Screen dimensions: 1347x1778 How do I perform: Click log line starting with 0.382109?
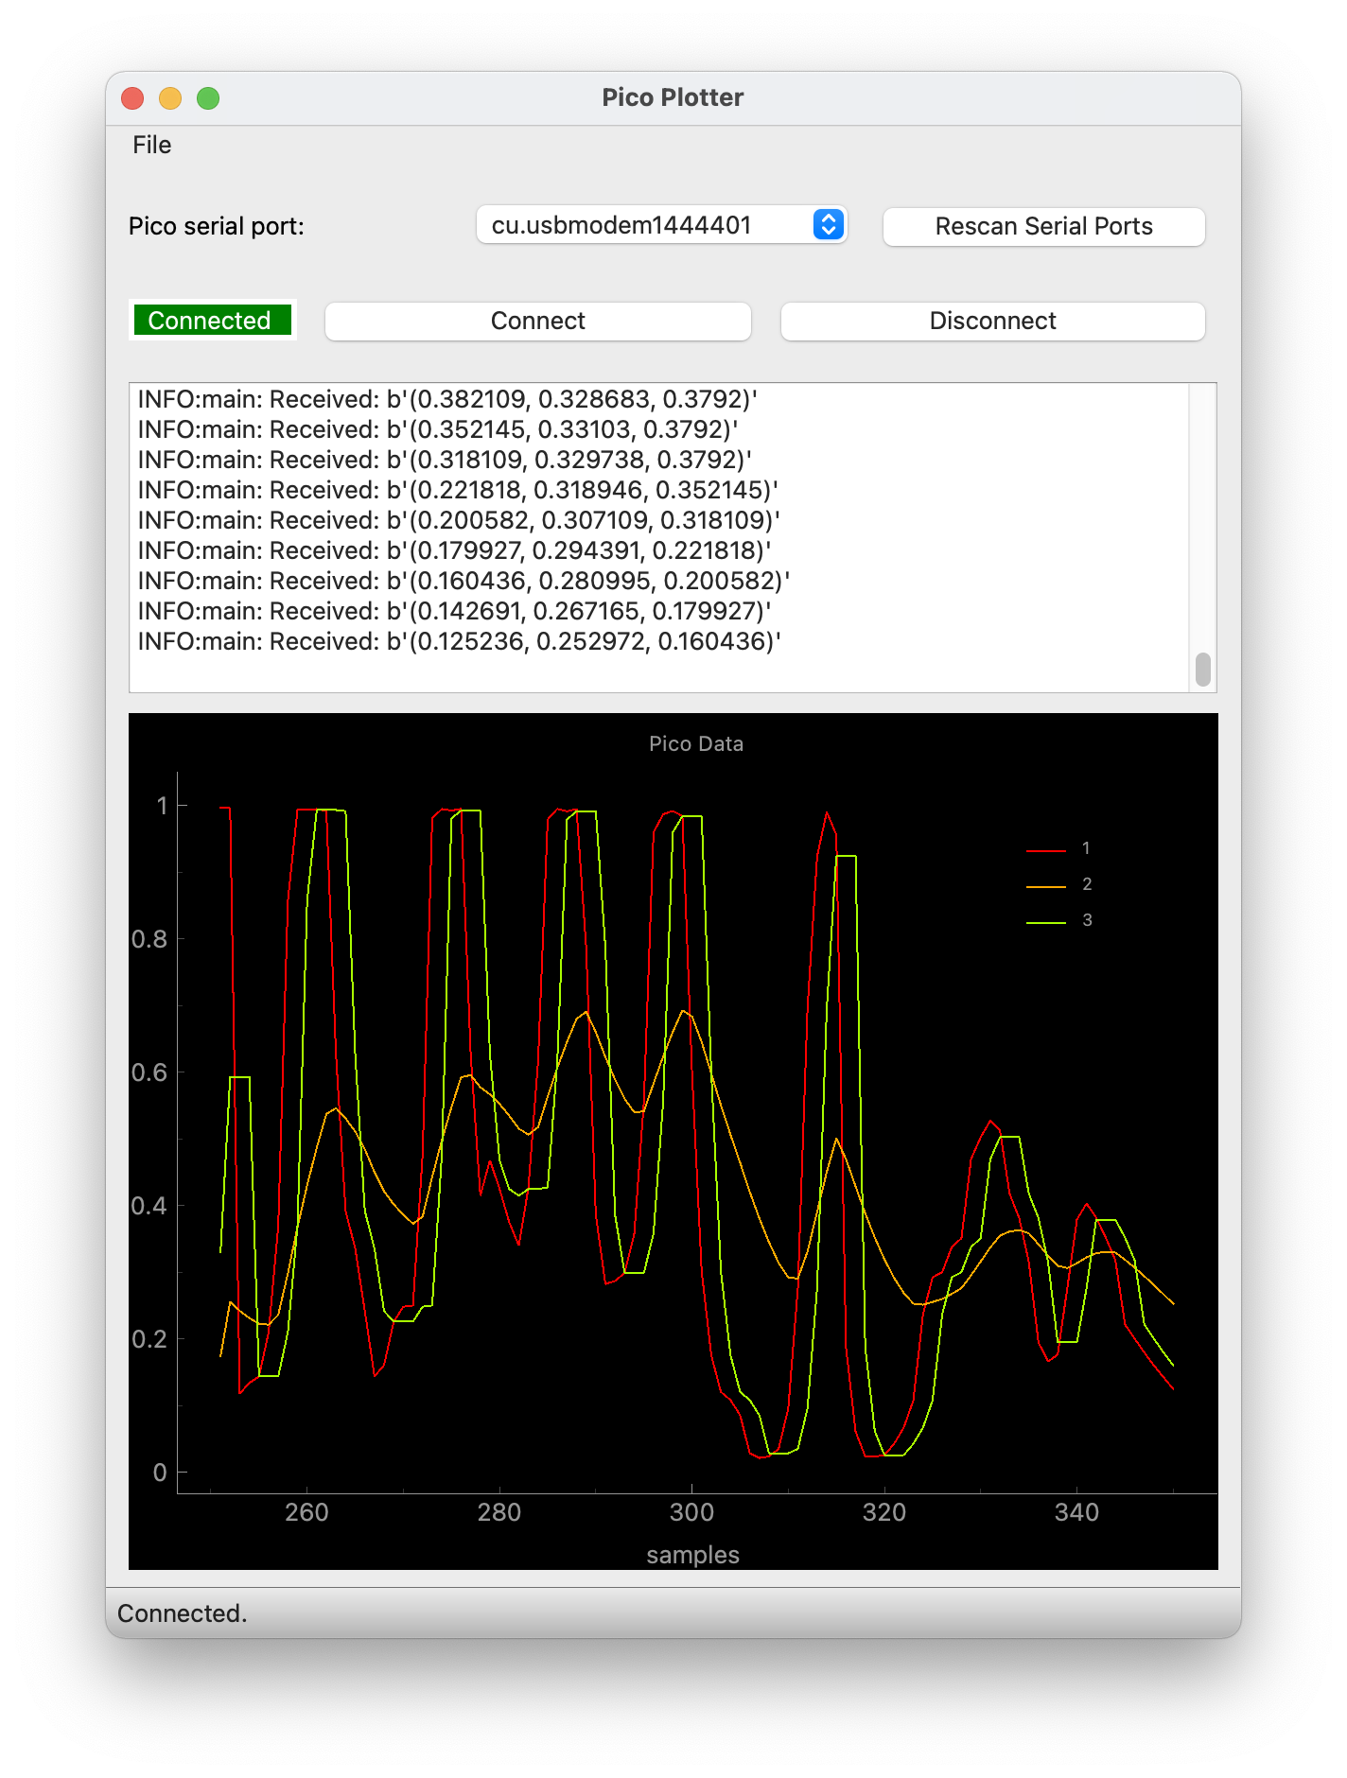point(447,399)
